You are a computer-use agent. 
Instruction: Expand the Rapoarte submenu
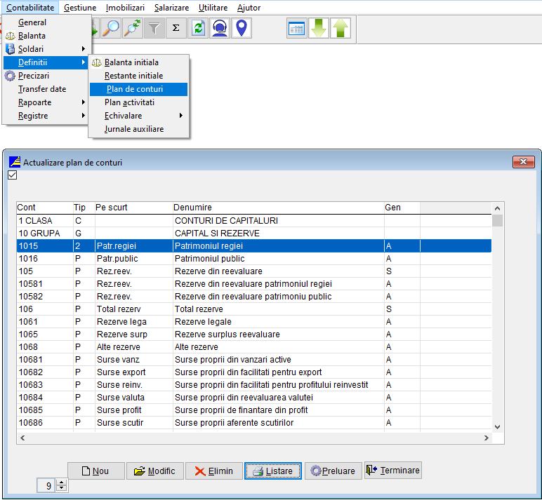coord(84,102)
